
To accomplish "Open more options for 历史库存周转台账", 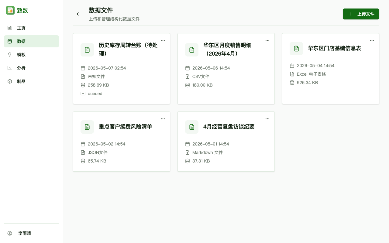I will pos(163,40).
